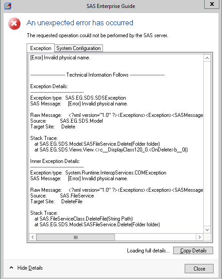This screenshot has width=222, height=279.
Task: Click 'Target Site: DeleteFile' line
Action: tap(56, 201)
